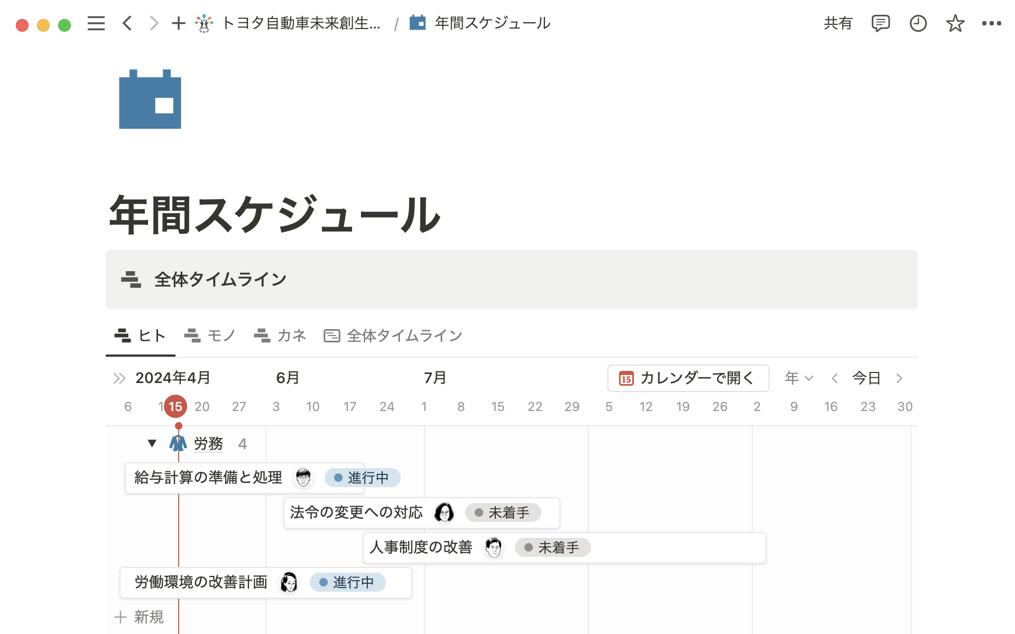Add a new entry via 新規
1015x634 pixels.
click(139, 617)
